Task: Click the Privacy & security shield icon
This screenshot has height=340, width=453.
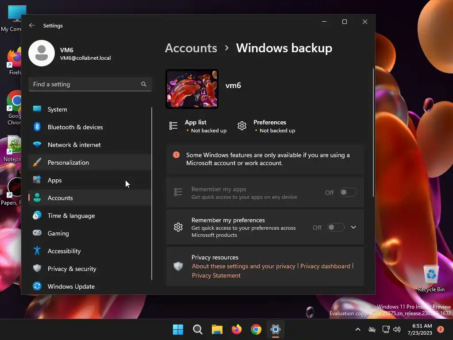Action: 37,268
